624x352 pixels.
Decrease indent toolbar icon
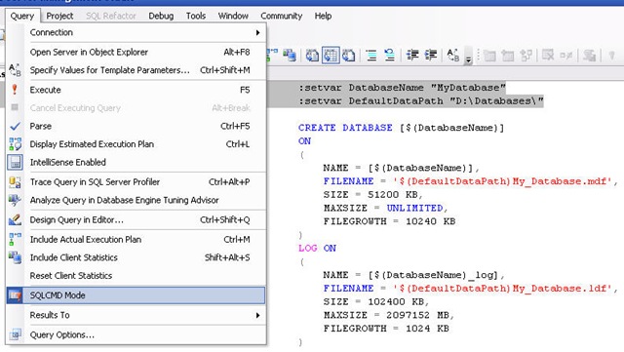click(x=412, y=55)
